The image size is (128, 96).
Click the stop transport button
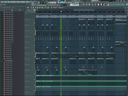pos(45,3)
